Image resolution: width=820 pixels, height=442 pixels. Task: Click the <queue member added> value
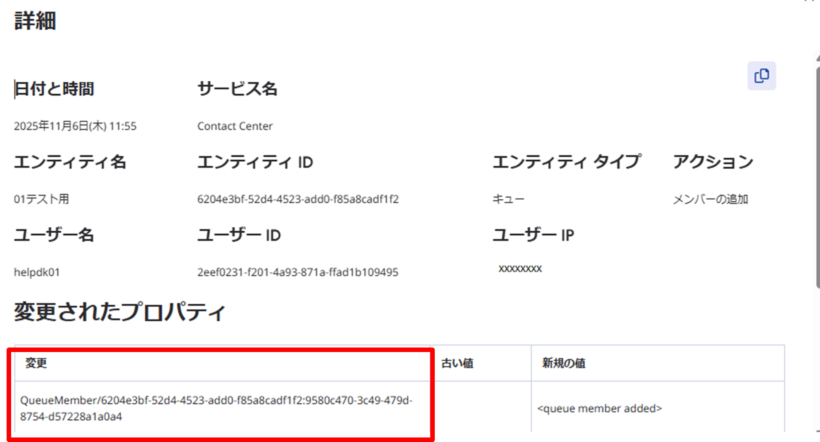pyautogui.click(x=599, y=408)
